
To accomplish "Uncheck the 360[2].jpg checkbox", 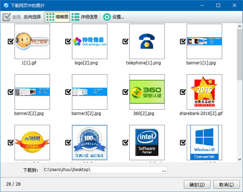I will point(126,92).
